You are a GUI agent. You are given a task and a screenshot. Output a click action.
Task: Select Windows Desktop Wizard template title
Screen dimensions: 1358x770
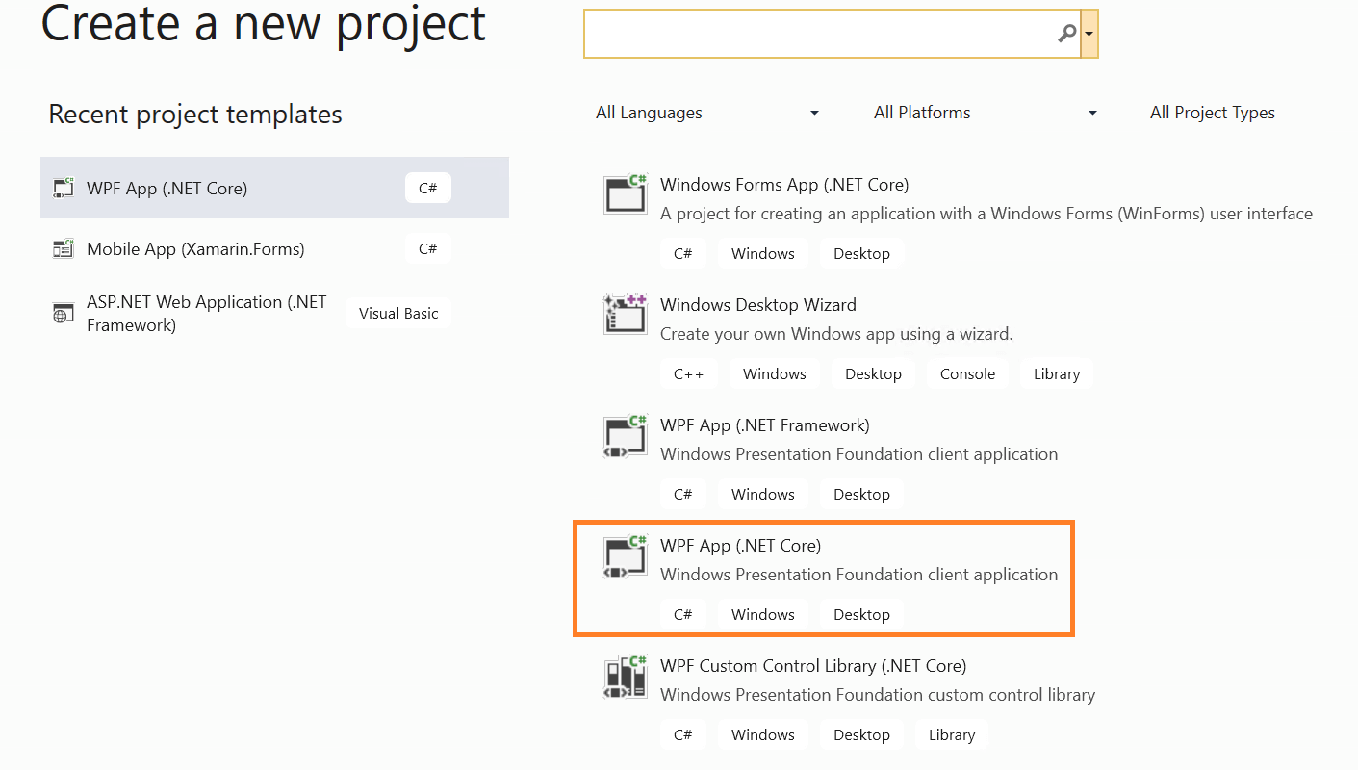757,305
